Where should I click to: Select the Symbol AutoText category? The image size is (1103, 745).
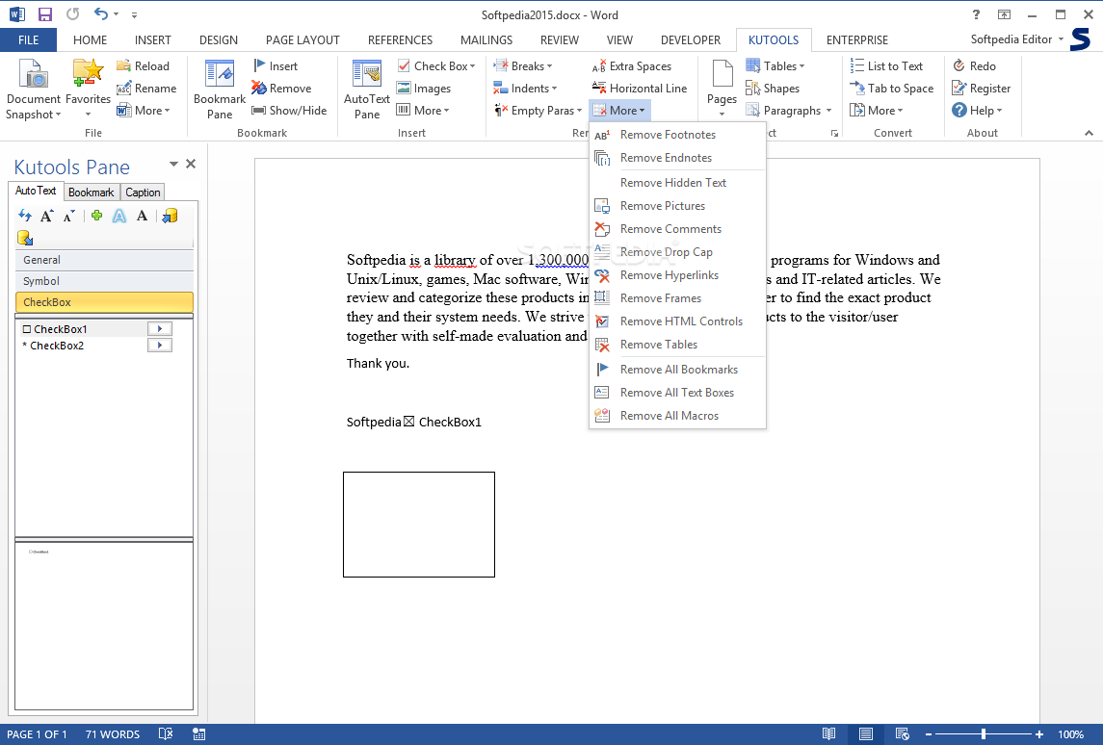(x=104, y=281)
